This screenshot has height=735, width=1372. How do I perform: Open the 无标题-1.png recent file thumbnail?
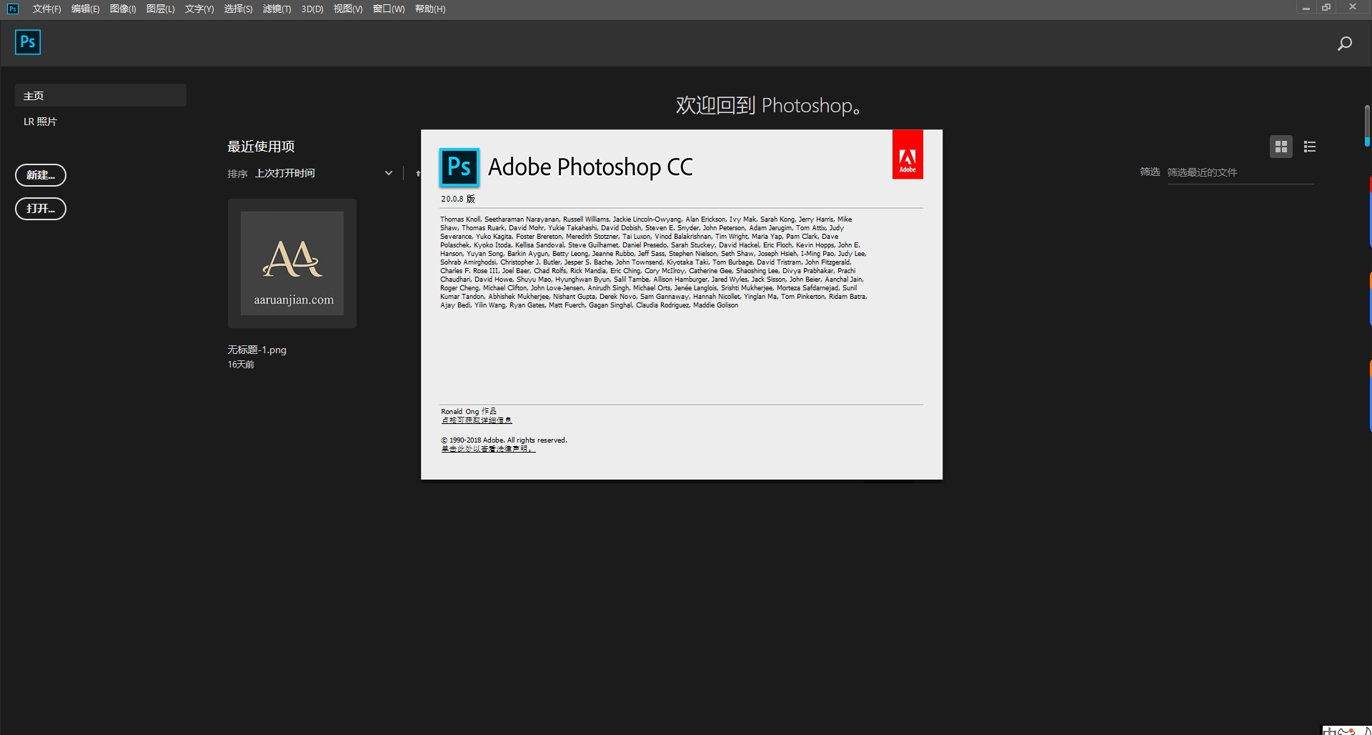[x=292, y=263]
